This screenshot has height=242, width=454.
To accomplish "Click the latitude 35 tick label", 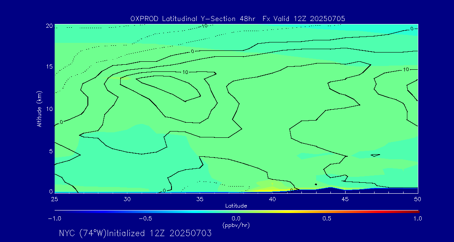I will pyautogui.click(x=200, y=199).
